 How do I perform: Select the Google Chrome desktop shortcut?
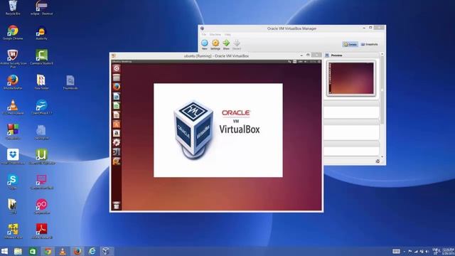[x=13, y=33]
